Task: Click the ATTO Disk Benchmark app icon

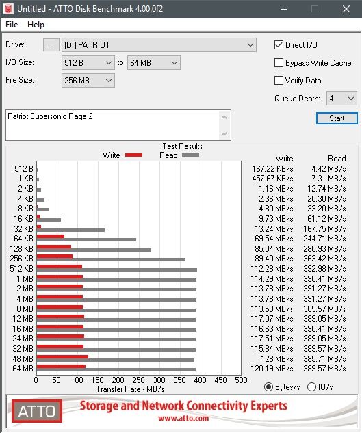Action: click(8, 9)
